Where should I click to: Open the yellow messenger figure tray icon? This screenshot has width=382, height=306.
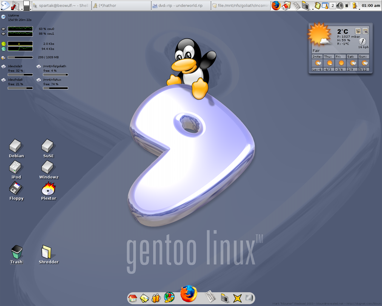(x=355, y=6)
